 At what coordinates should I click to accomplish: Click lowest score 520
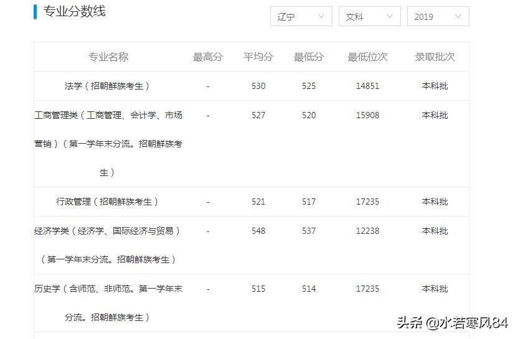pyautogui.click(x=309, y=115)
